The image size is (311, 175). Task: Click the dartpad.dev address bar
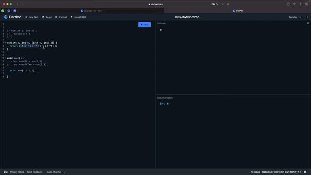(155, 4)
